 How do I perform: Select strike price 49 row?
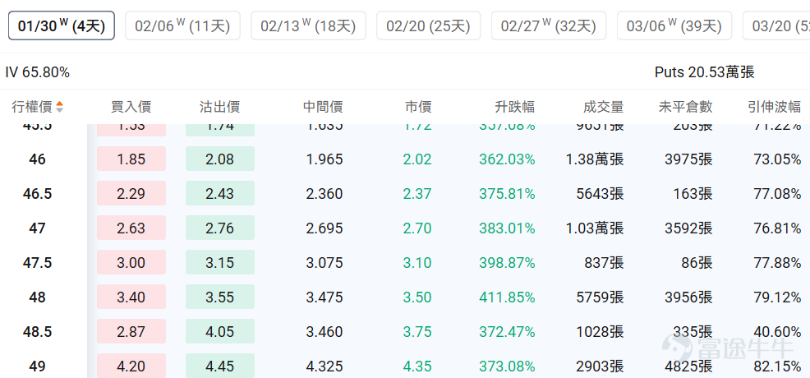[405, 364]
